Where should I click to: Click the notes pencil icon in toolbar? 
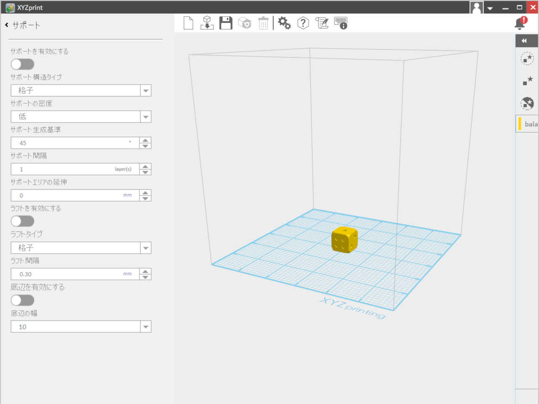coord(322,23)
